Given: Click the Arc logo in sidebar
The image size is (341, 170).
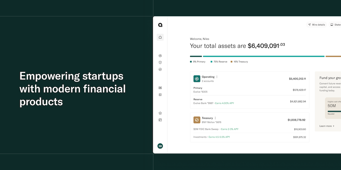Looking at the screenshot, I should pos(160,25).
